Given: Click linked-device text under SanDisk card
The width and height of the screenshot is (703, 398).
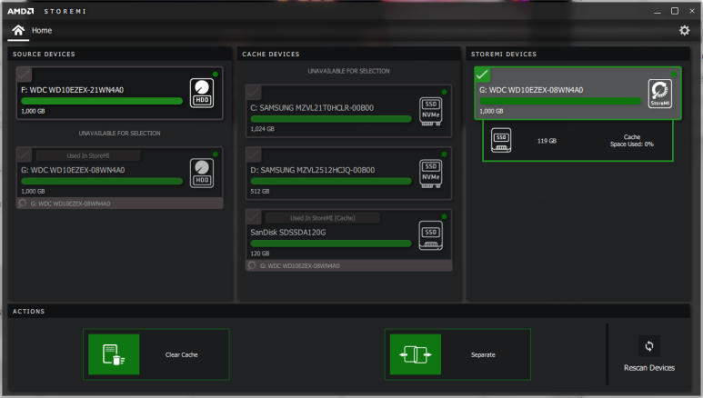Looking at the screenshot, I should tap(299, 265).
